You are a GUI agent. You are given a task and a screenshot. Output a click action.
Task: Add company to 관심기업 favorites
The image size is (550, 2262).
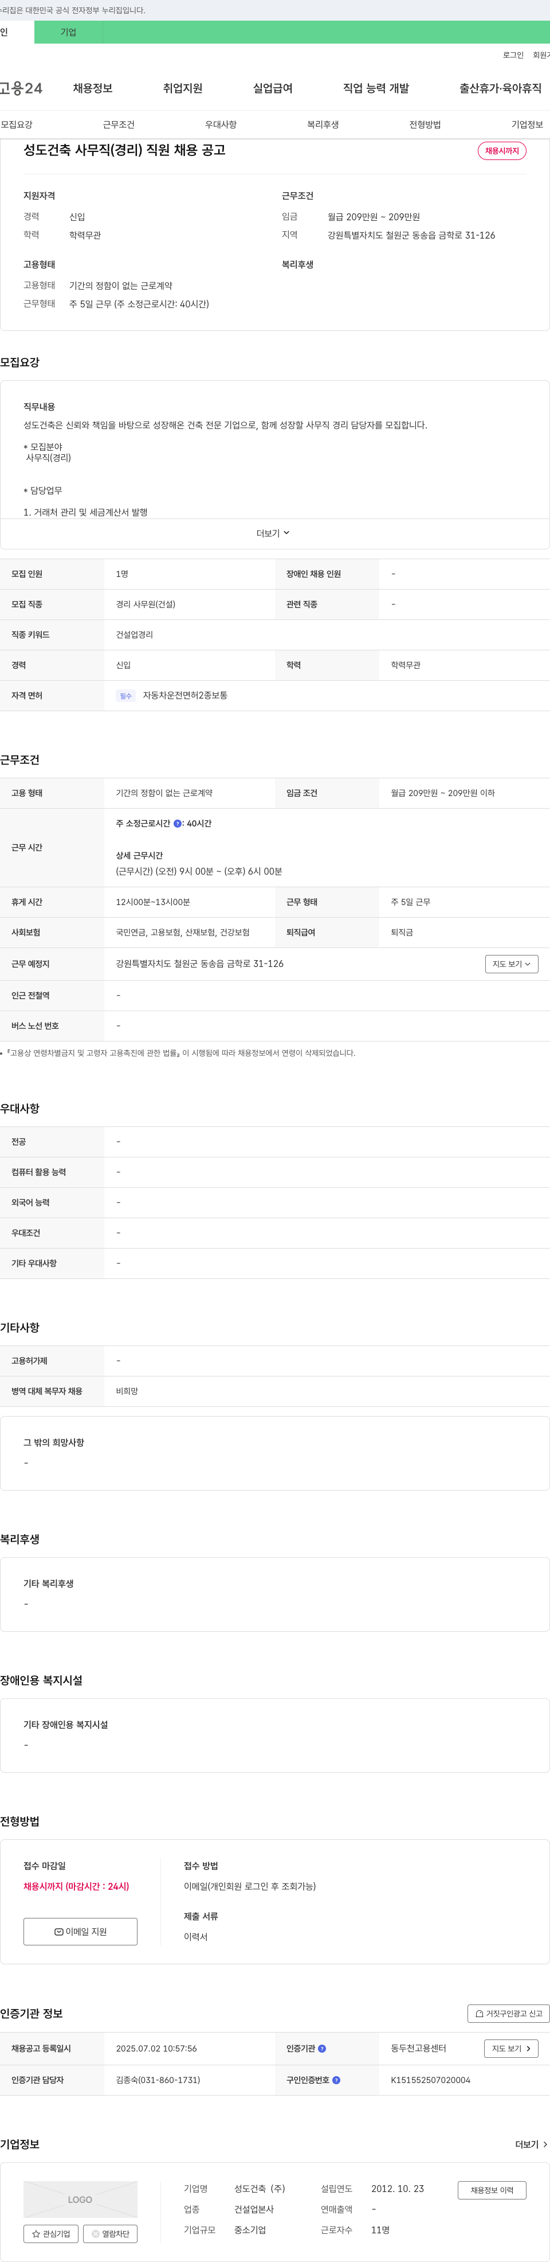[x=51, y=2234]
